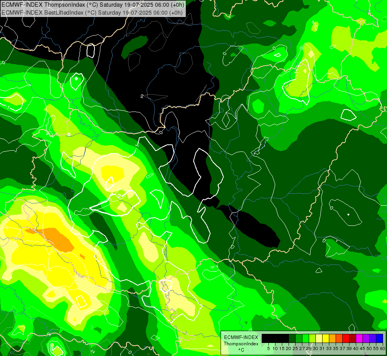Screen dimensions: 387x356
Task: Click the legend scale value '31'
Action: pos(322,348)
